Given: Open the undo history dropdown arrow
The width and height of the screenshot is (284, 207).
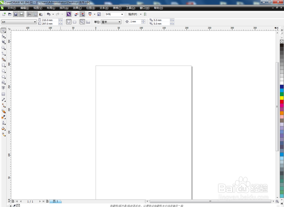Looking at the screenshot, I should point(53,14).
